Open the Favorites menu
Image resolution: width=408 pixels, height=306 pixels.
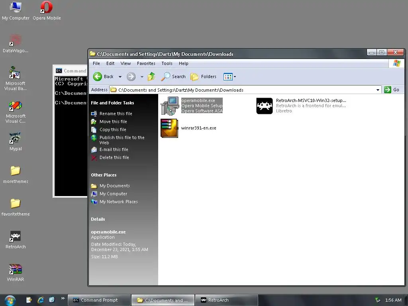tap(146, 63)
